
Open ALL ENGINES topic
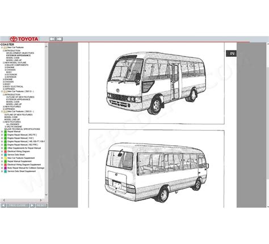[12, 124]
